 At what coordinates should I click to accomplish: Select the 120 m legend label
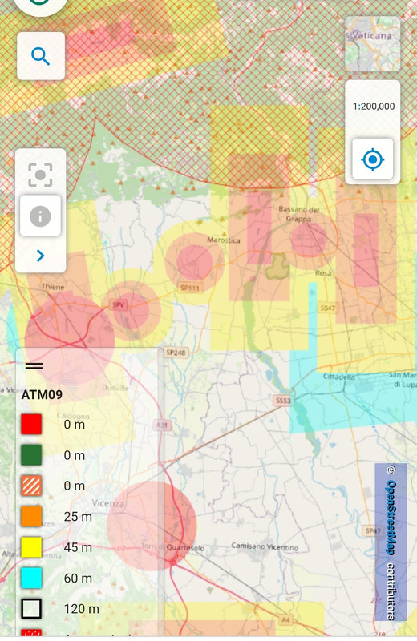pyautogui.click(x=82, y=609)
